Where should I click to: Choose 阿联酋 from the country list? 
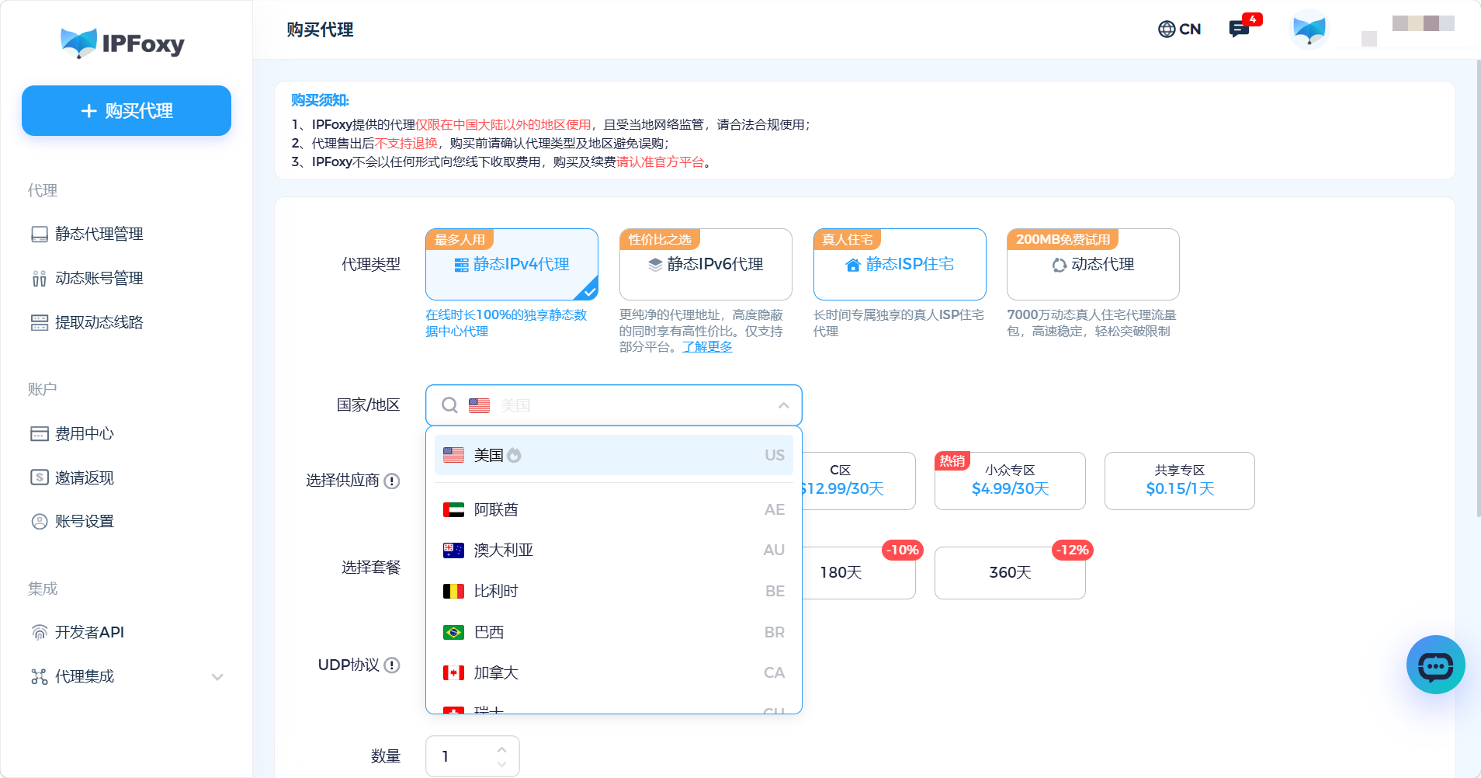tap(614, 509)
